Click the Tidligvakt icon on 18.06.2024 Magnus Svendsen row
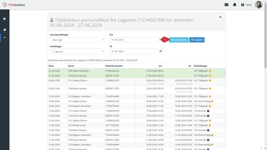 [210, 106]
